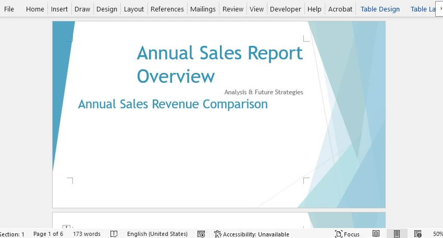
Task: Open the Table Design contextual tab
Action: [x=380, y=9]
